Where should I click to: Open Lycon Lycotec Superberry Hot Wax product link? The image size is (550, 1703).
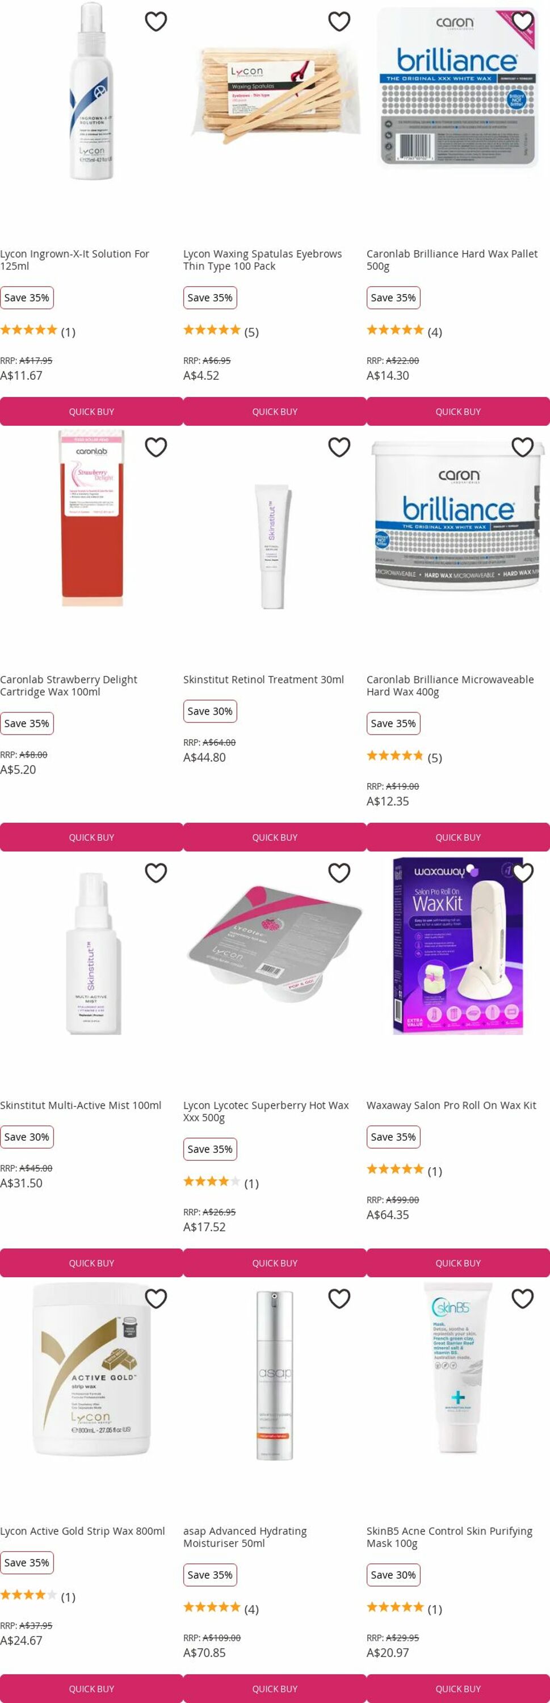click(x=266, y=1111)
